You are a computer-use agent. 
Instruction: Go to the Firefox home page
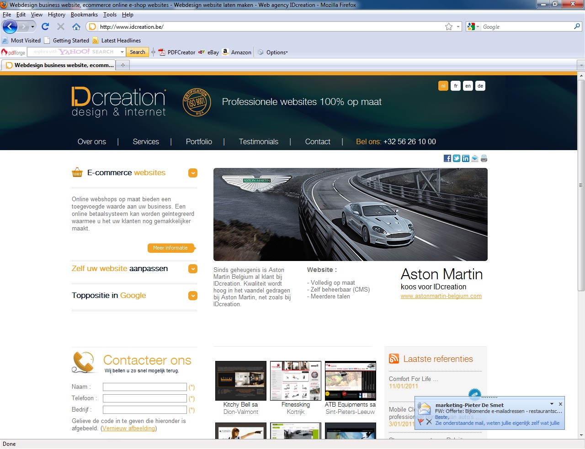tap(76, 26)
